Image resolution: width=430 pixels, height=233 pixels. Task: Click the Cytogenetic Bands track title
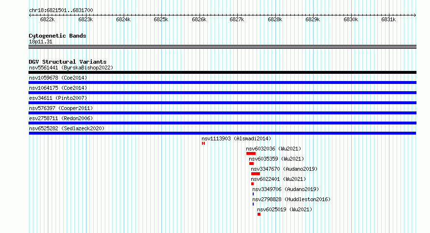(x=57, y=36)
